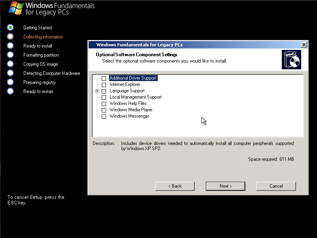The width and height of the screenshot is (317, 238).
Task: Click the green Getting Started status circle
Action: tap(10, 28)
